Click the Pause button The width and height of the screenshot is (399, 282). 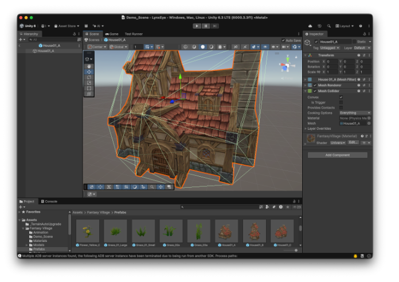[206, 26]
